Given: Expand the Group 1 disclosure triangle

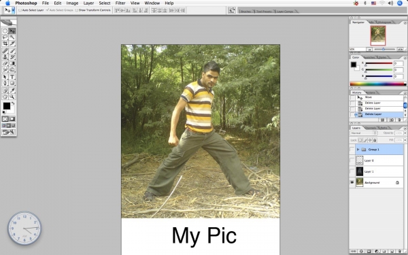Looking at the screenshot, I should point(358,150).
